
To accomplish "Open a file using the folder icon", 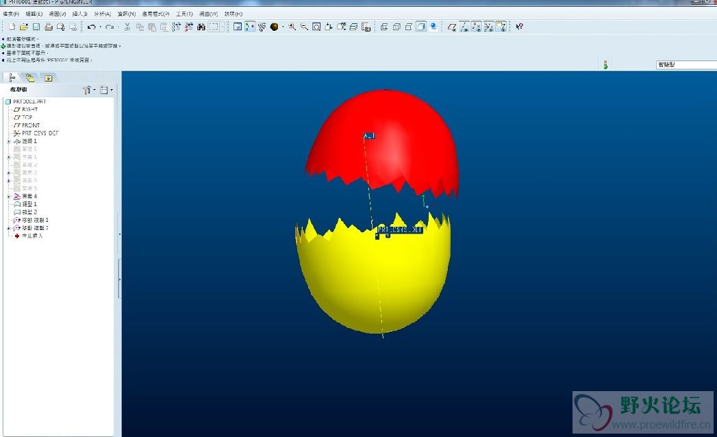I will pyautogui.click(x=24, y=27).
